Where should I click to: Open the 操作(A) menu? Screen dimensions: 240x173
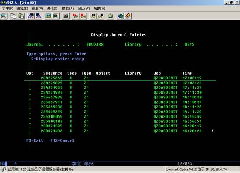click(x=68, y=8)
